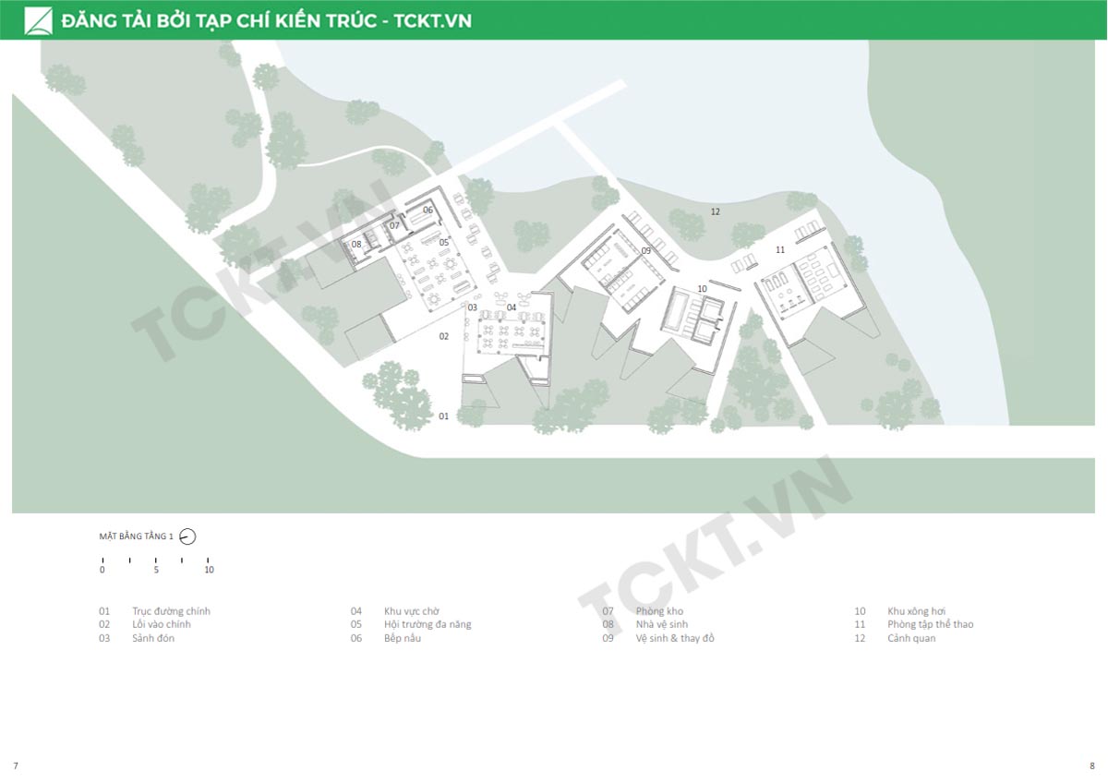This screenshot has width=1108, height=783.
Task: Select legend label "Lối vào chính"
Action: coord(162,624)
